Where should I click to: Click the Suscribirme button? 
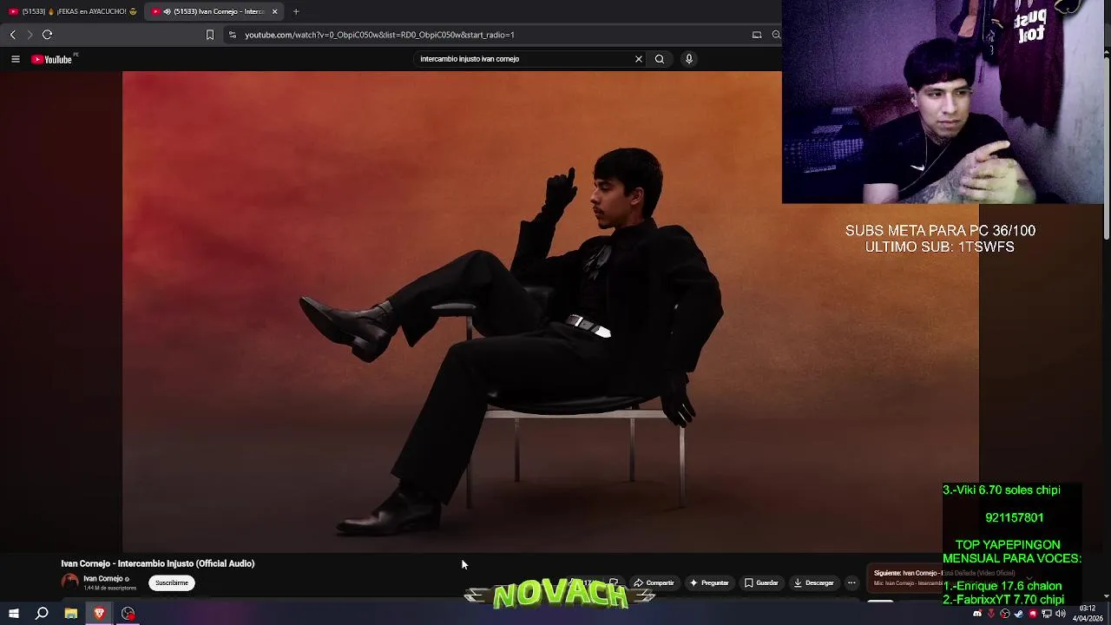pyautogui.click(x=172, y=583)
